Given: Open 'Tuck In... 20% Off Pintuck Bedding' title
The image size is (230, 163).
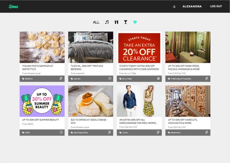Looking at the screenshot, I should 87,68.
